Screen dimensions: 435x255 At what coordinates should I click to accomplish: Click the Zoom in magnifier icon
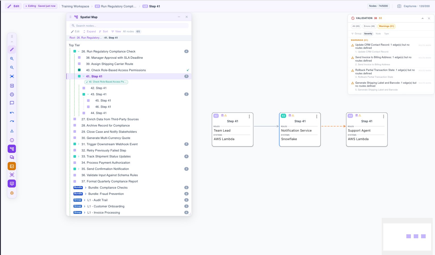coord(12,59)
